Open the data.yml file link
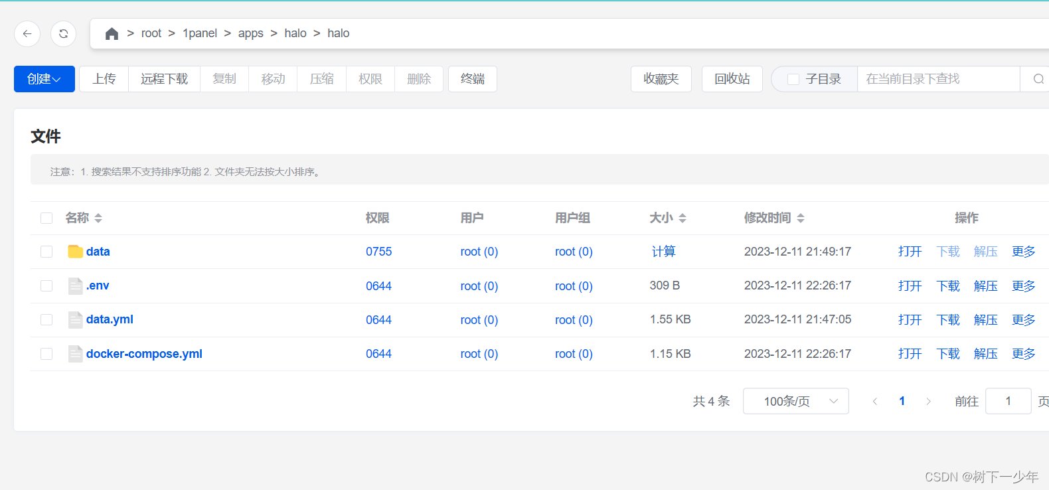 [110, 319]
